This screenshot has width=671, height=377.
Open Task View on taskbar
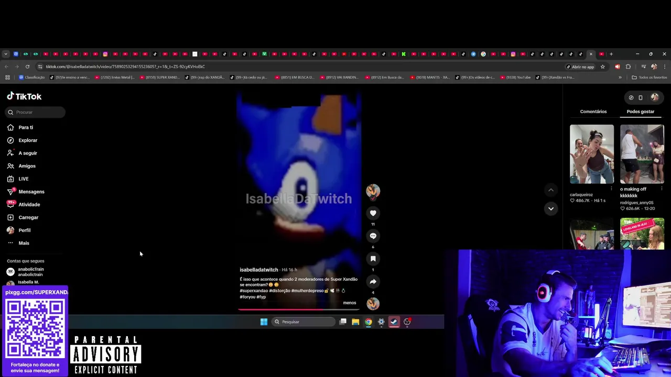(x=343, y=321)
